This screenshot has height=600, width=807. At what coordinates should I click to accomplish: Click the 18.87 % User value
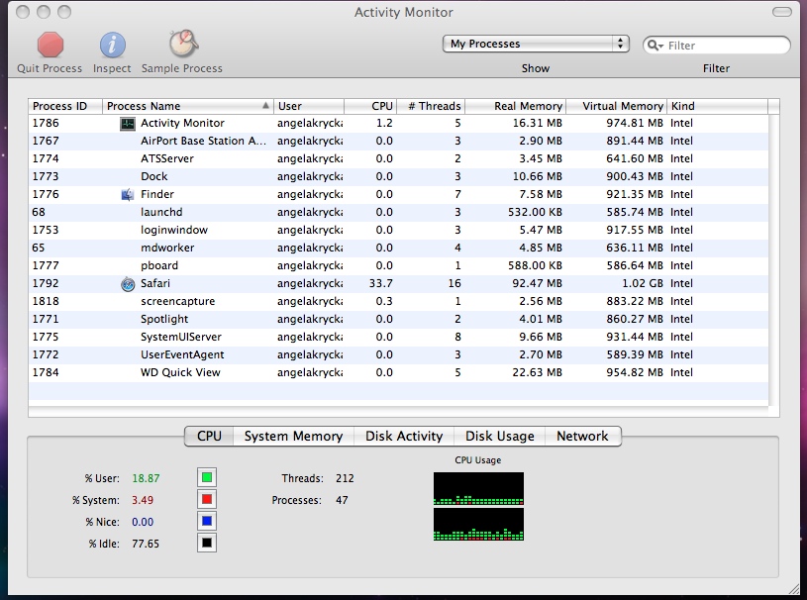[146, 478]
